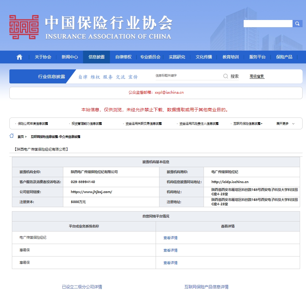Click the company website https://www.jhjbxj.com/

(x=91, y=192)
